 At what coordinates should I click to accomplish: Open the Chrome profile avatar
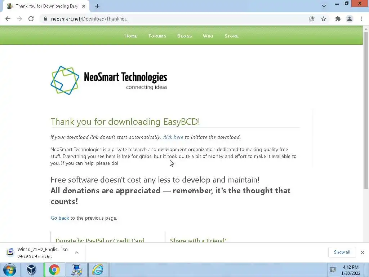click(350, 19)
